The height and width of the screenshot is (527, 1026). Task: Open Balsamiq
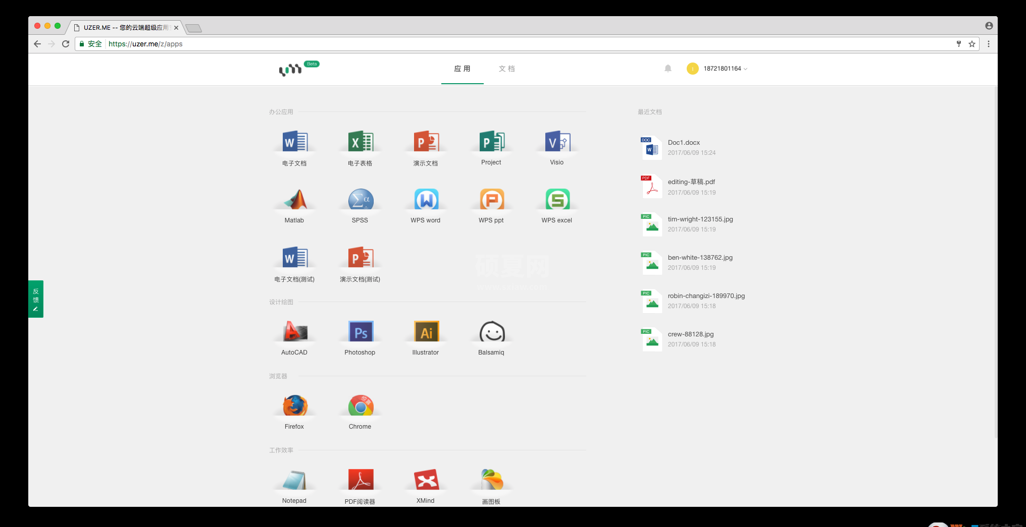pyautogui.click(x=492, y=332)
